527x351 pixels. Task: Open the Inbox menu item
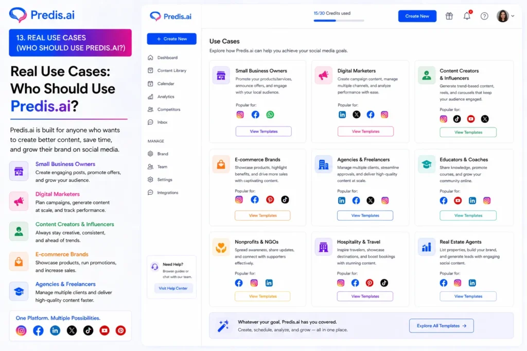(157, 122)
